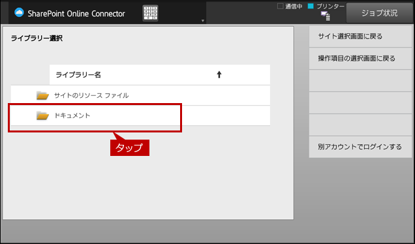Click the SharePoint Online Connector cloud icon
This screenshot has width=415, height=244.
point(19,12)
